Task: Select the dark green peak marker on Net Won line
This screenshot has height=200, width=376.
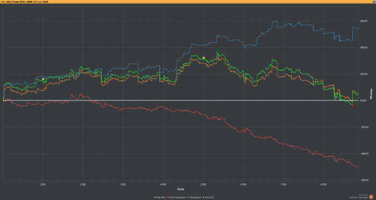Action: click(x=217, y=51)
